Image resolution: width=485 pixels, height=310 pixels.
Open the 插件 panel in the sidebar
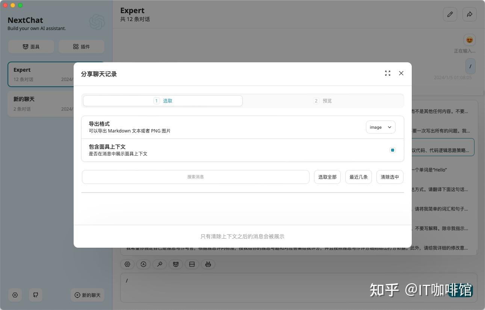[x=82, y=47]
